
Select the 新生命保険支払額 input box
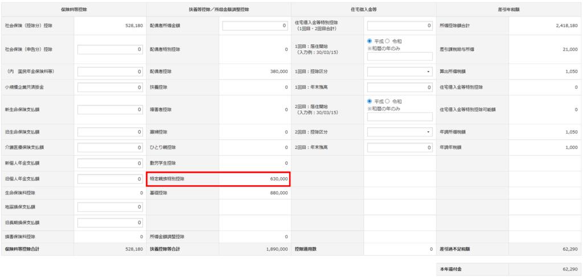[x=110, y=109]
